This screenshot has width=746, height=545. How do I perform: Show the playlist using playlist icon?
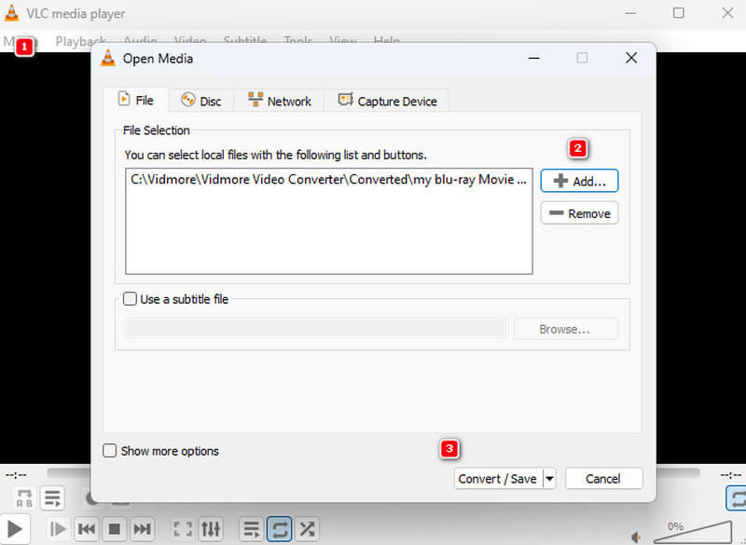251,529
